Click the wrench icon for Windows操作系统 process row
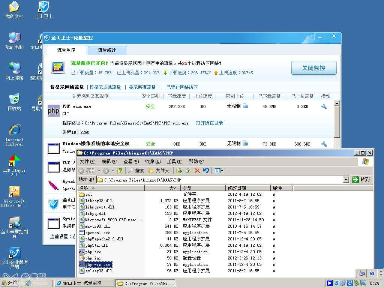 [324, 144]
